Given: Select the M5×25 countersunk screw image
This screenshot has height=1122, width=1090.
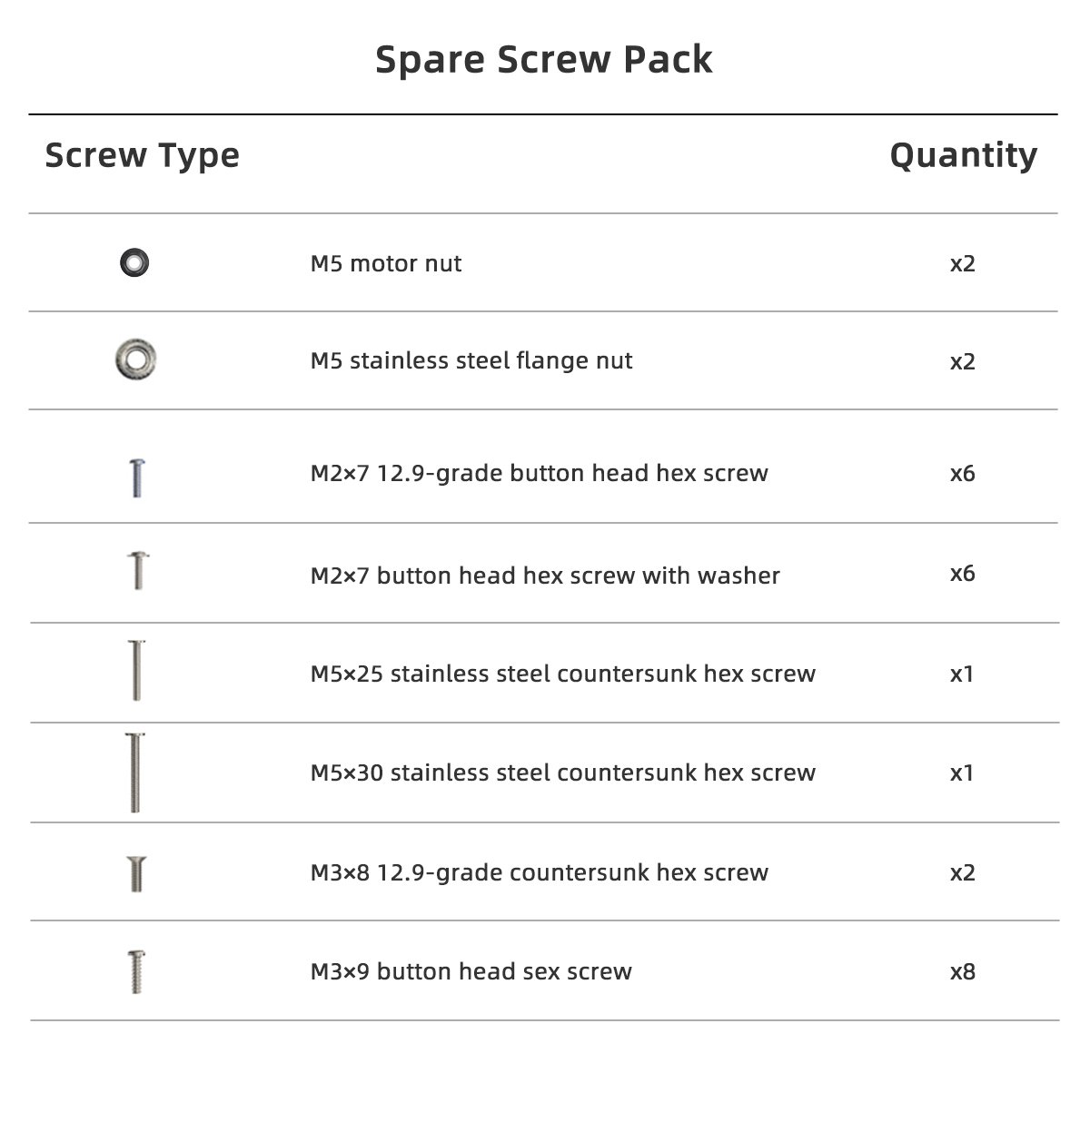Looking at the screenshot, I should click(x=136, y=670).
